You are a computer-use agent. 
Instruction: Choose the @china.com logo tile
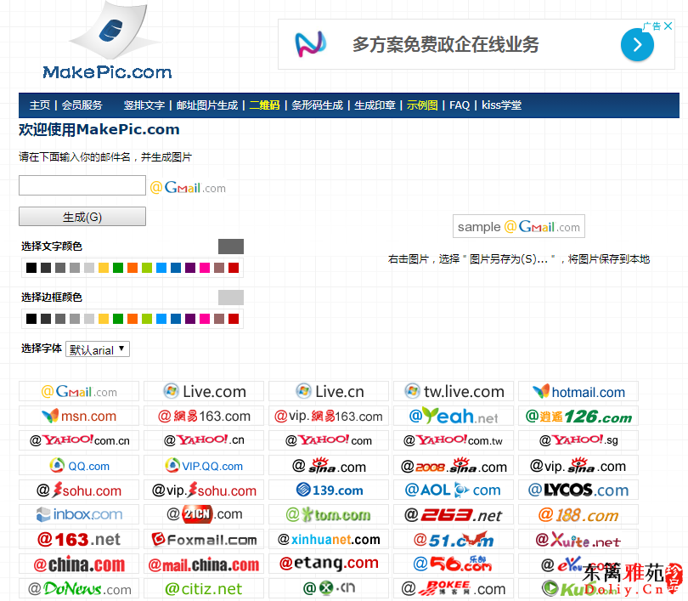(79, 564)
